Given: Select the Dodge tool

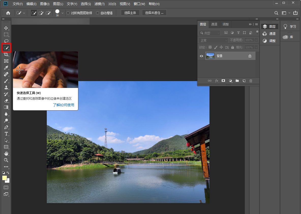Looking at the screenshot, I should coord(6,120).
